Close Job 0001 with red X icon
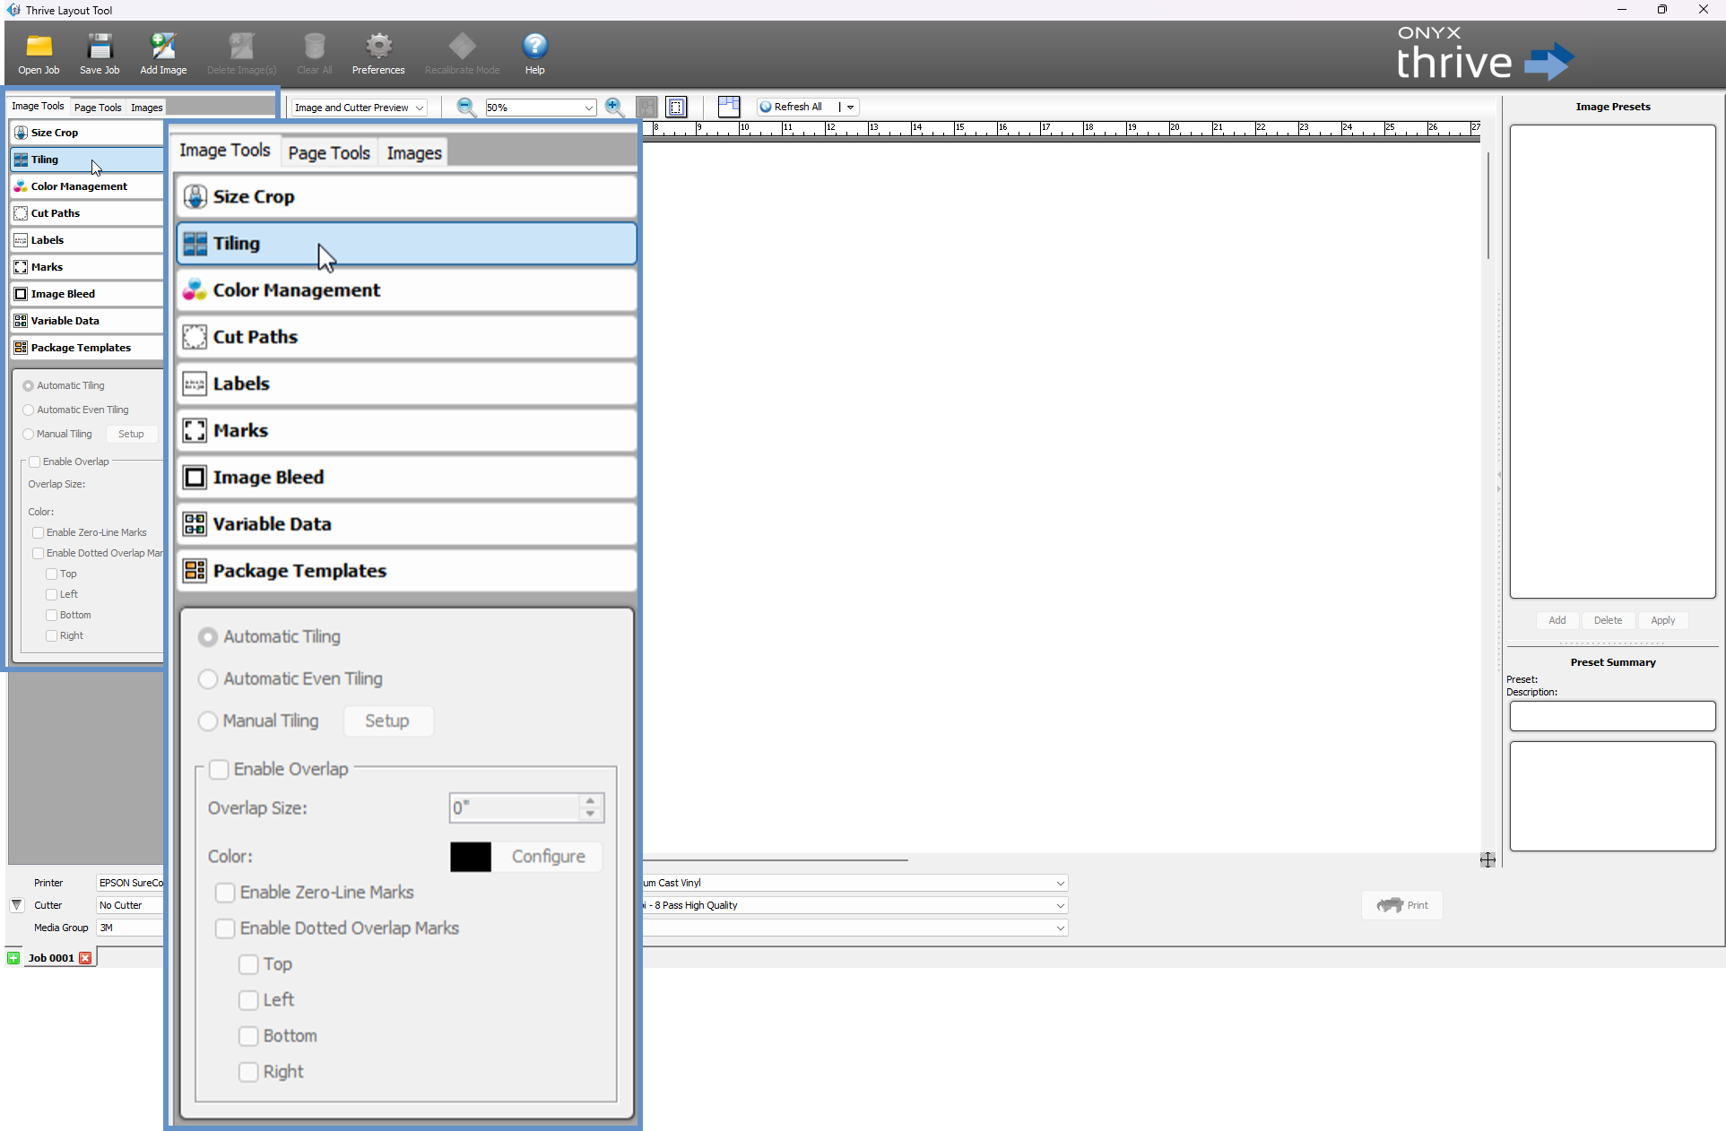Image resolution: width=1726 pixels, height=1131 pixels. pos(85,958)
